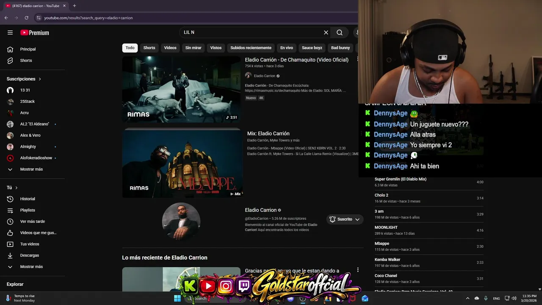This screenshot has height=305, width=542.
Task: Play Mbappe mix thumbnail
Action: tap(182, 163)
